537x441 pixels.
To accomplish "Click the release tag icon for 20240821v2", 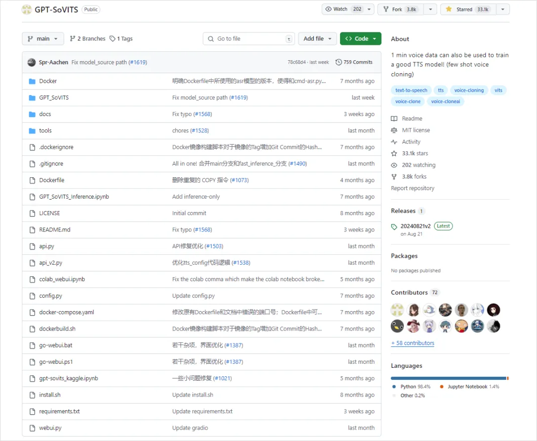I will coord(394,226).
